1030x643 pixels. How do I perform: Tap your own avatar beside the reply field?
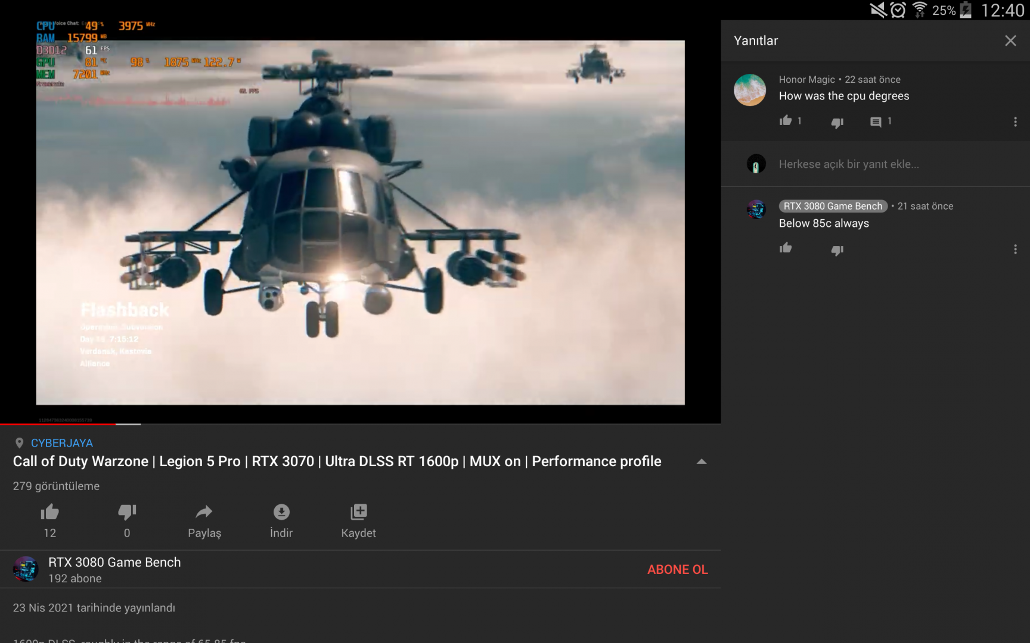756,164
